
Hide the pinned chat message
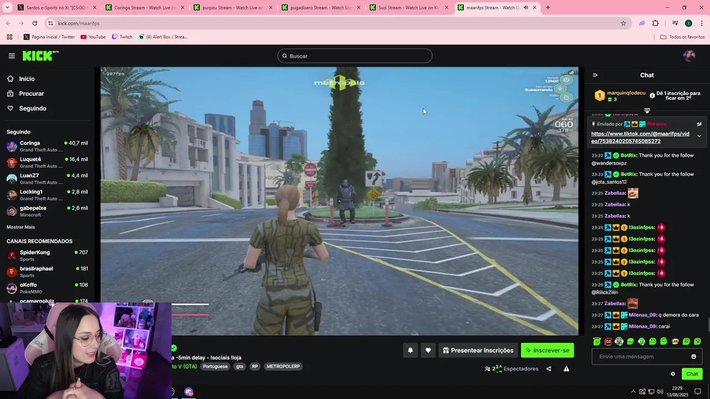click(x=699, y=124)
